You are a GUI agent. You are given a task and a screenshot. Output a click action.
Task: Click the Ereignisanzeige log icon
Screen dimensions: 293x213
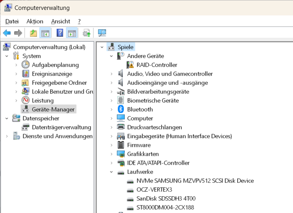(x=25, y=74)
